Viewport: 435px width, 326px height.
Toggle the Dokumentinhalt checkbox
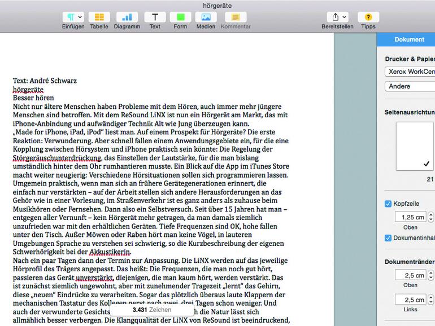pyautogui.click(x=388, y=238)
